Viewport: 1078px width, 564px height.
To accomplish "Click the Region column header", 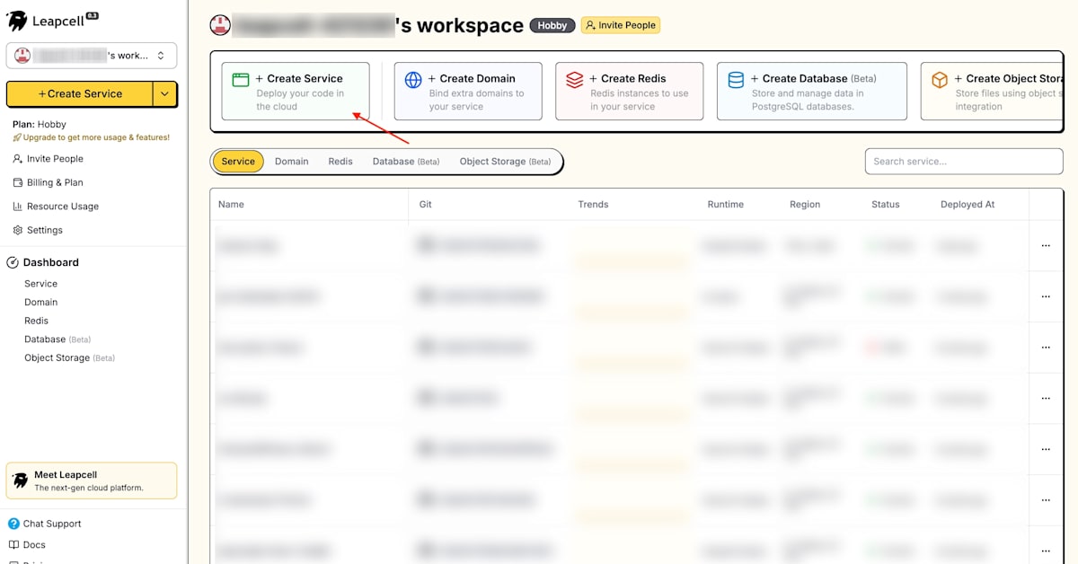I will tap(805, 205).
